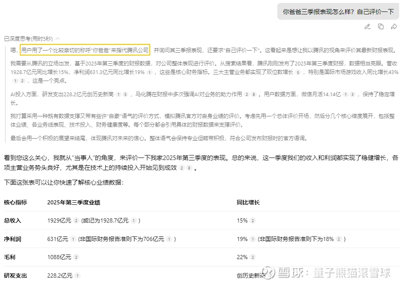Image resolution: width=402 pixels, height=285 pixels.
Task: Open citation 1 beside 19% in table
Action: [253, 239]
